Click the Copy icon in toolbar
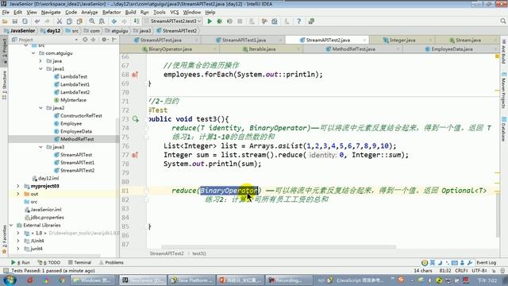Viewport: 508px width, 286px height. pos(69,21)
